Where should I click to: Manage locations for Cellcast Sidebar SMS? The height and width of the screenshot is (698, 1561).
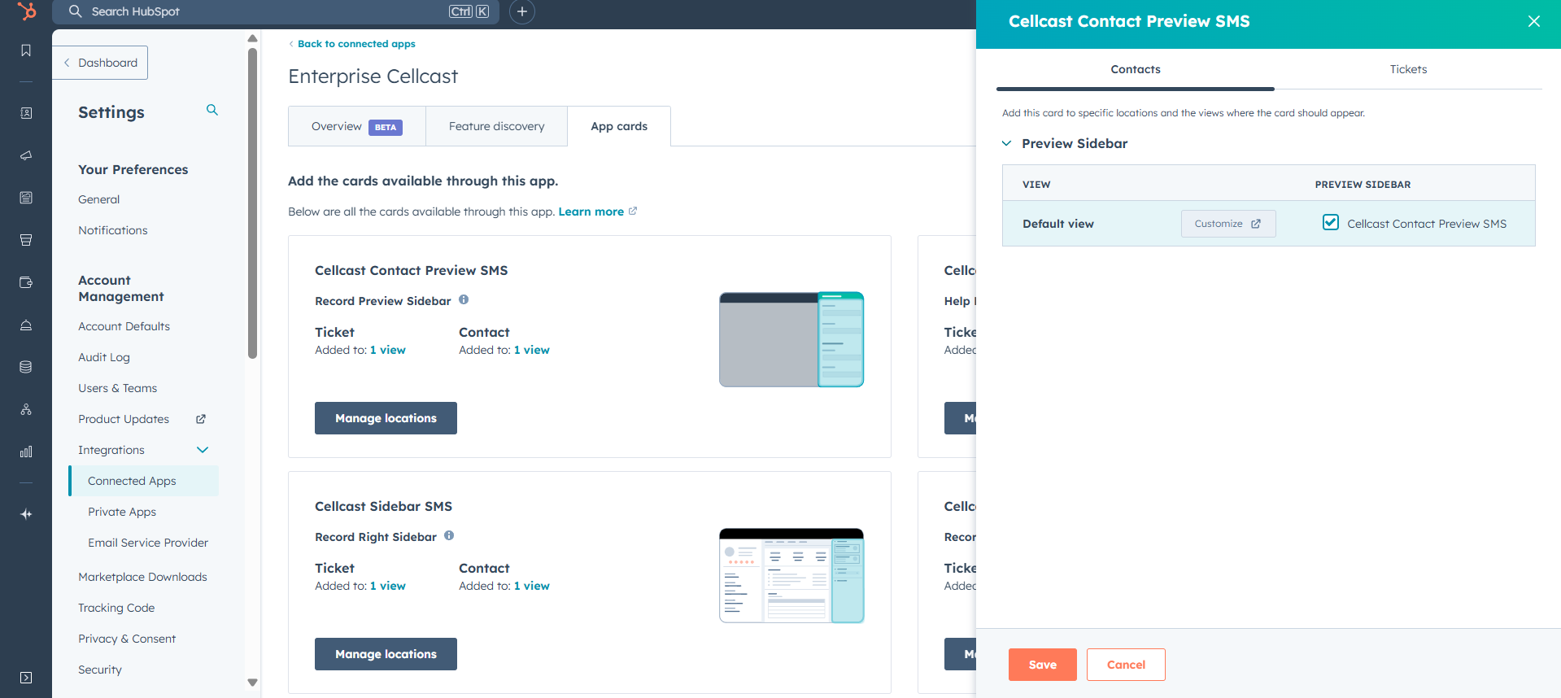click(386, 654)
